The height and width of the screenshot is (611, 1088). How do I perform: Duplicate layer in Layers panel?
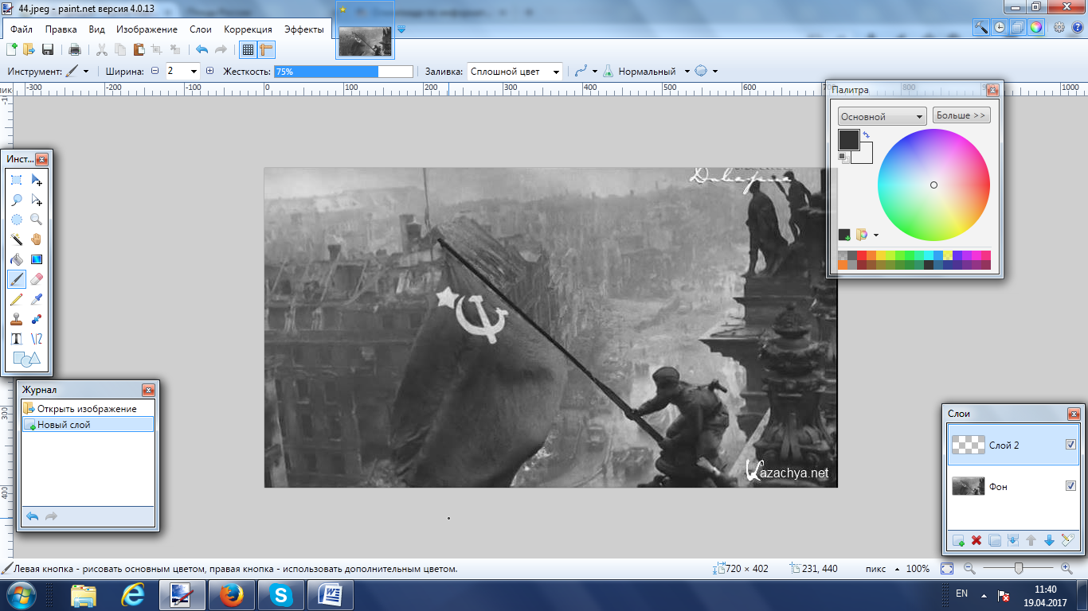[995, 541]
